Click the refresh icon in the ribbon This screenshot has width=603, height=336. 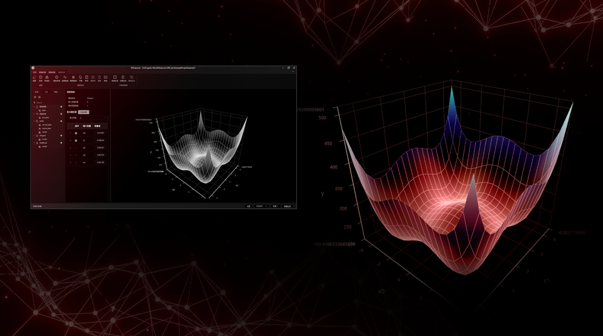pyautogui.click(x=34, y=78)
